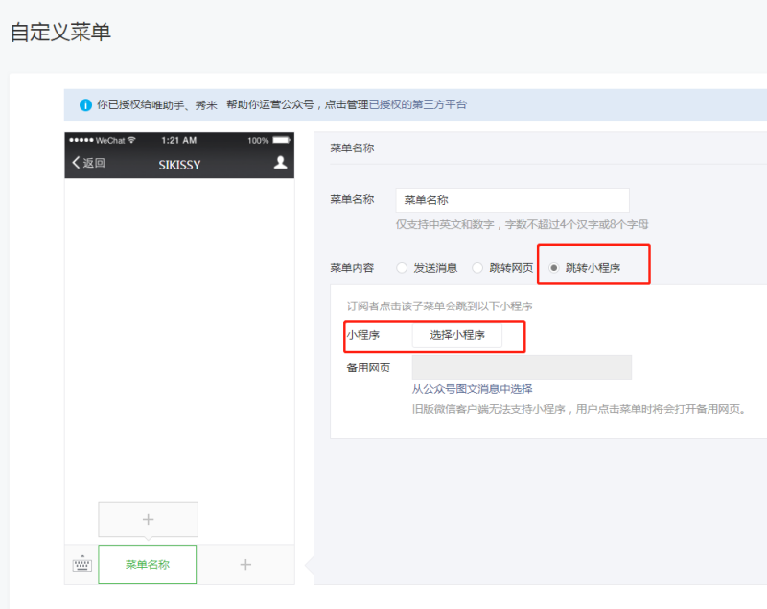This screenshot has height=609, width=767.
Task: Add a submenu with the plus above 菜单名称
Action: [148, 519]
